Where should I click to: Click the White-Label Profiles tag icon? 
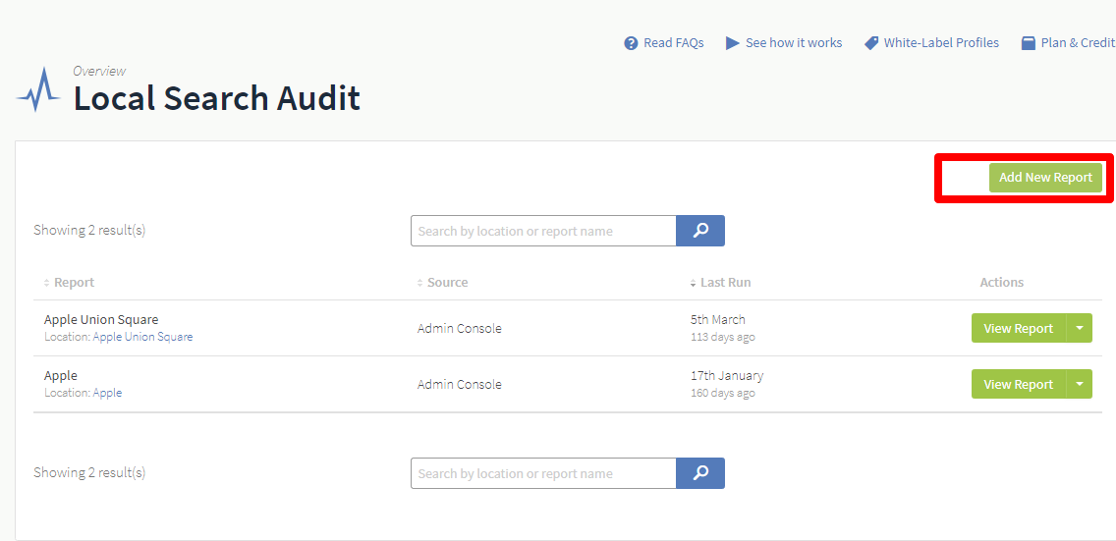[x=871, y=43]
